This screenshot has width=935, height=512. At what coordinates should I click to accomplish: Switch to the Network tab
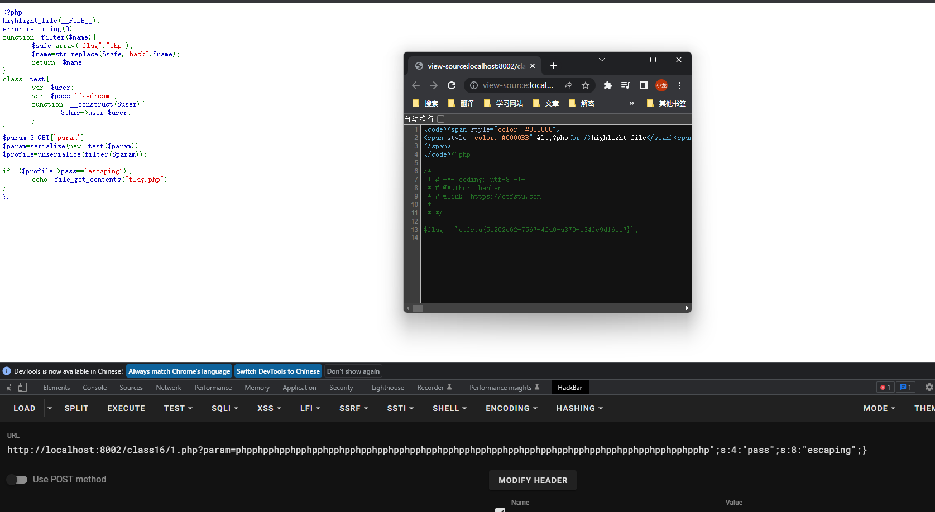coord(169,388)
